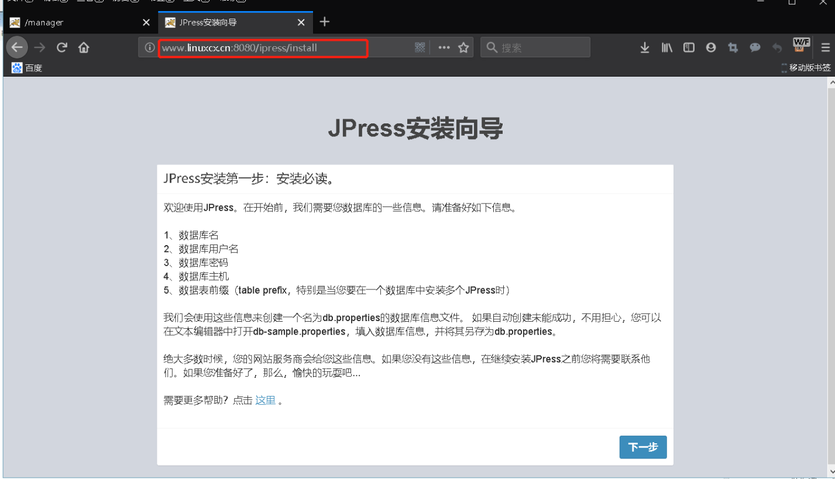
Task: Open the downloads panel
Action: (645, 47)
